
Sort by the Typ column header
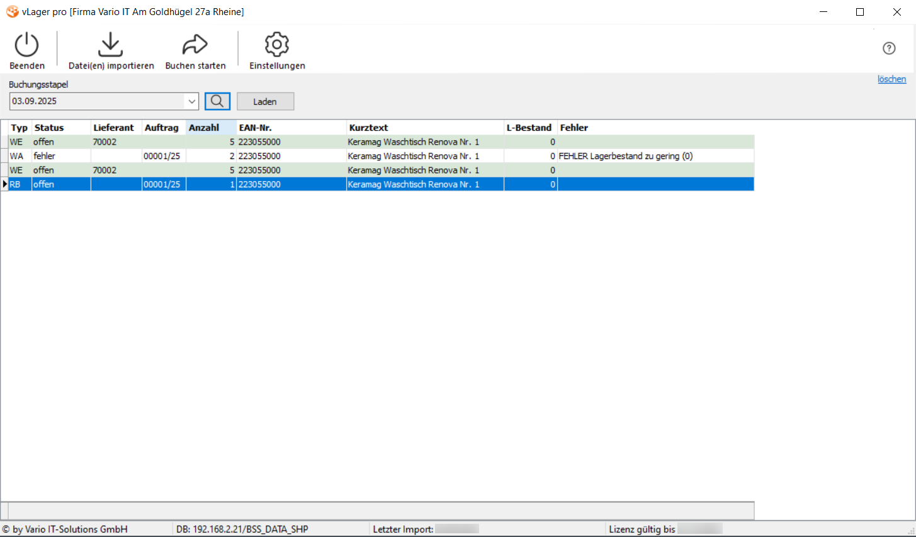[20, 128]
